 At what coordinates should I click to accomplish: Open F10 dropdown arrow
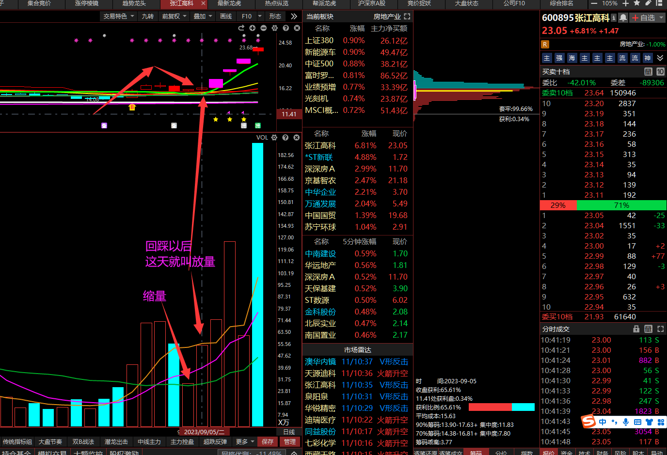[260, 16]
